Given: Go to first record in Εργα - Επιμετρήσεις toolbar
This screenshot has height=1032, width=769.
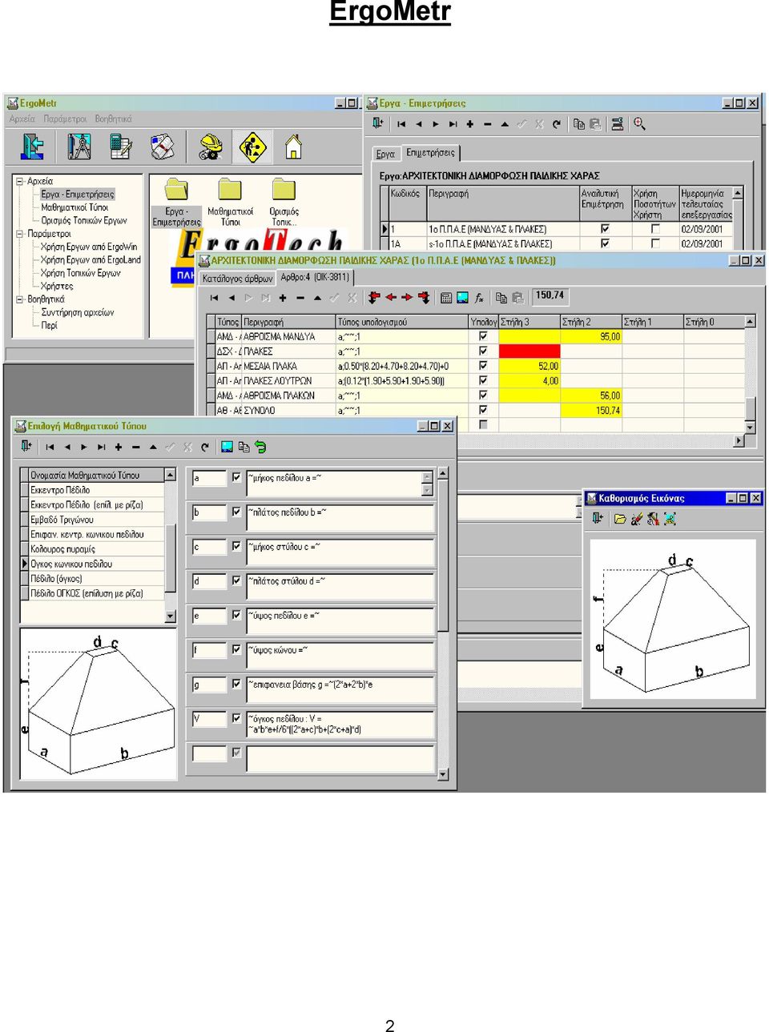Looking at the screenshot, I should click(401, 124).
